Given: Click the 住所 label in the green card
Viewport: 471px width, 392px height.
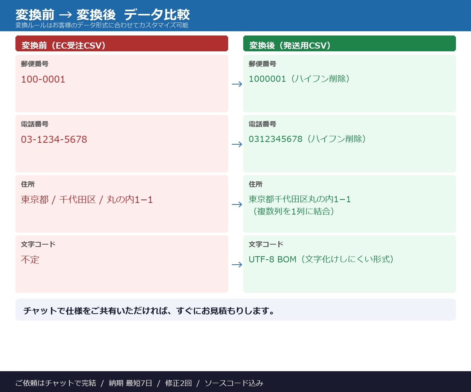Looking at the screenshot, I should point(256,184).
